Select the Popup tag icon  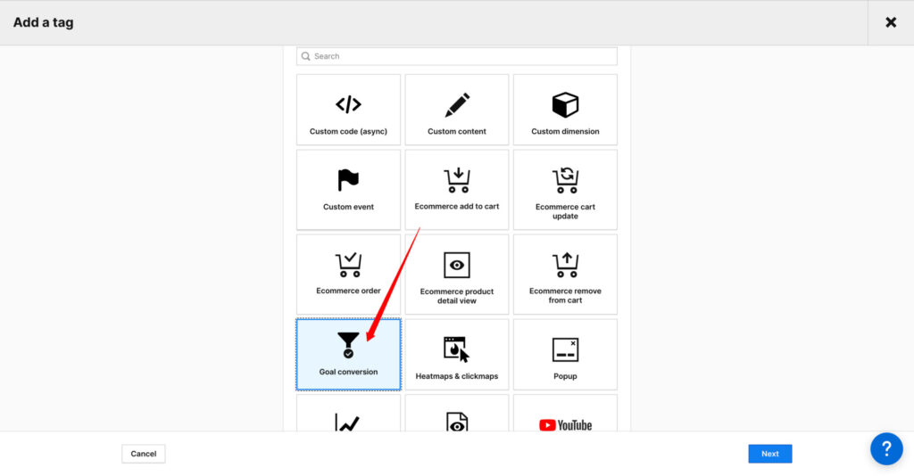point(565,349)
